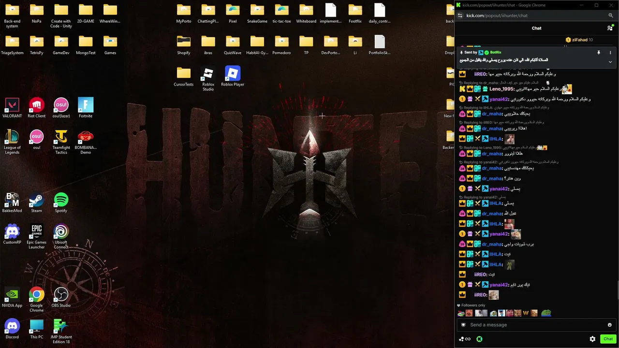Open the emote picker in message box
Viewport: 619px width, 348px height.
(609, 325)
